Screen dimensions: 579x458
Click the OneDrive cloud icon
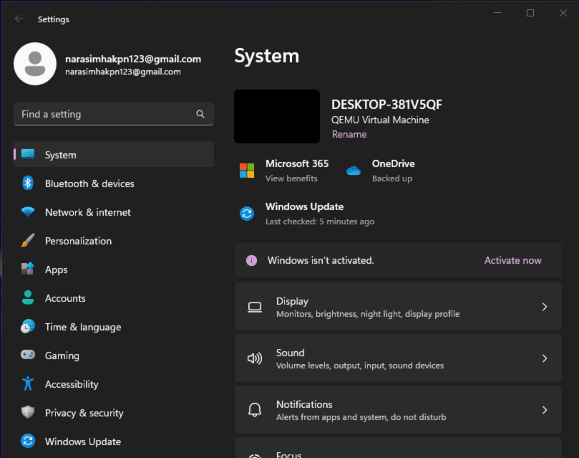click(x=354, y=171)
